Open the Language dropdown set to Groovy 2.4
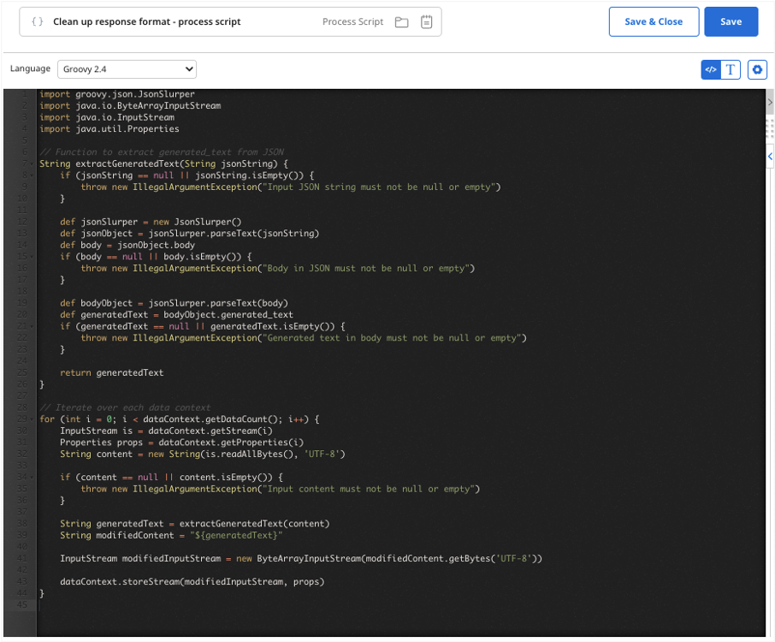The width and height of the screenshot is (775, 642). 127,69
